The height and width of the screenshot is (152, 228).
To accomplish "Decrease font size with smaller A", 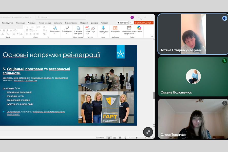I will [x=18, y=34].
